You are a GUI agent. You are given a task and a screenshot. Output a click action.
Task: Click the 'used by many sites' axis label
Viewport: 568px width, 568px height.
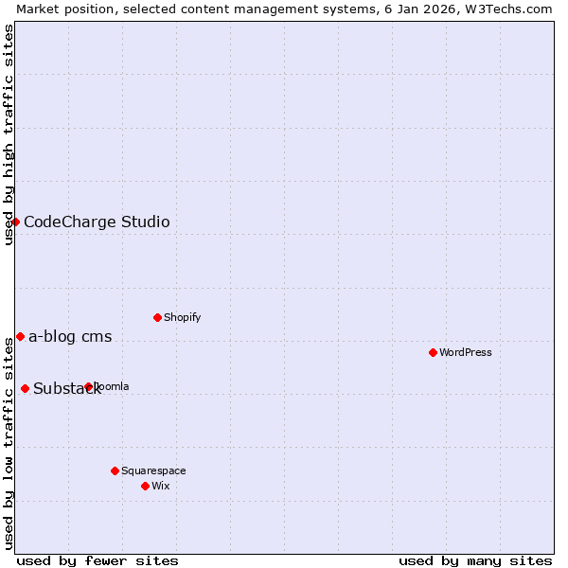pyautogui.click(x=475, y=561)
